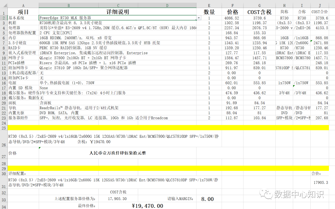Select column A header
335x209 pixels.
(x=23, y=6)
